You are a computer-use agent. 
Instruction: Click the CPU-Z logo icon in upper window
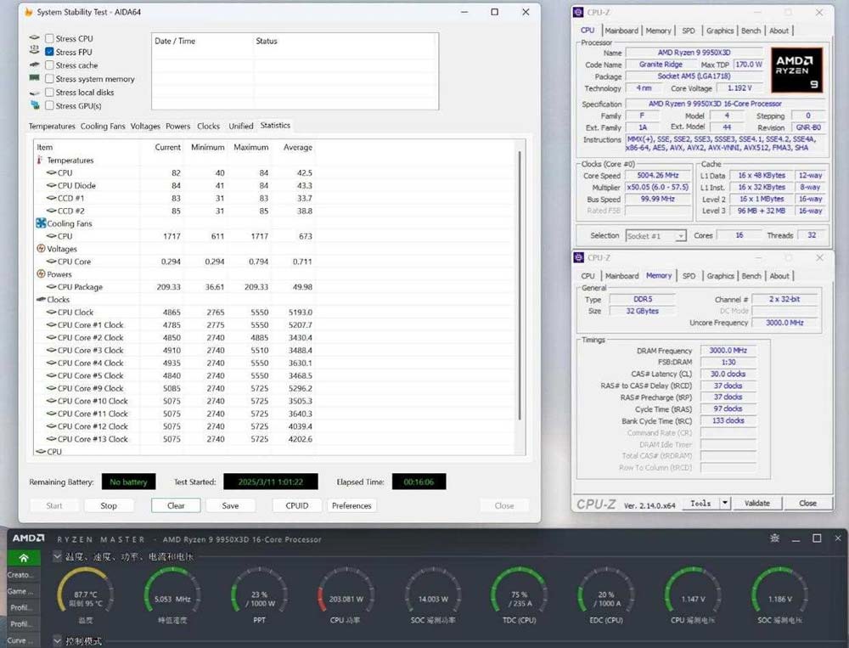coord(579,12)
